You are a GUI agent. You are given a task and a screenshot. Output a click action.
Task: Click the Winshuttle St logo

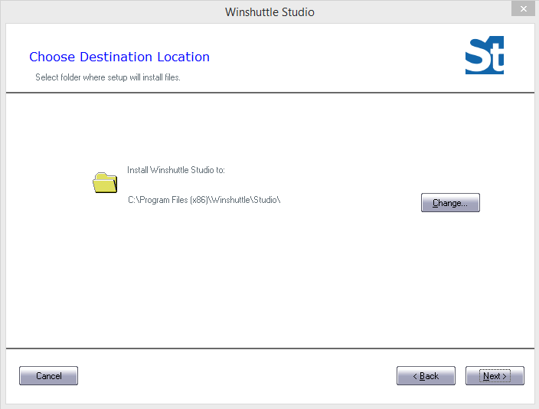pos(485,55)
